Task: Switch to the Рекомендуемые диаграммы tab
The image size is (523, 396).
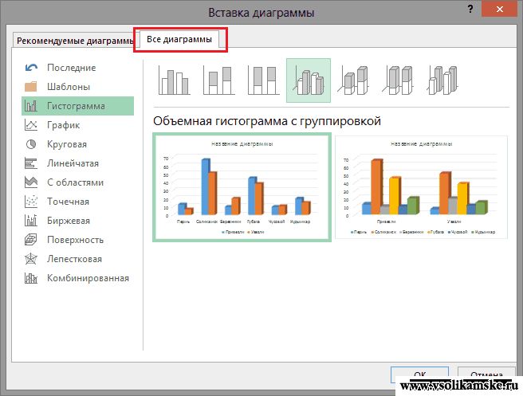Action: tap(75, 41)
